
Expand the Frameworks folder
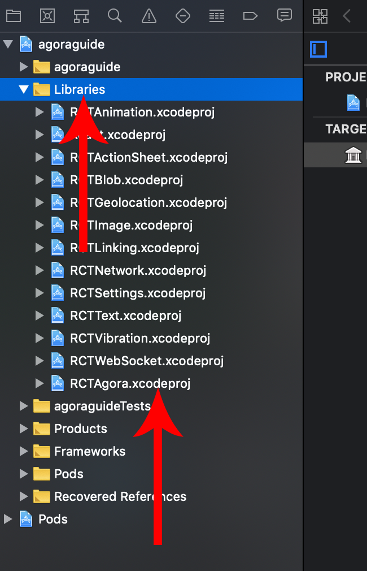point(24,451)
